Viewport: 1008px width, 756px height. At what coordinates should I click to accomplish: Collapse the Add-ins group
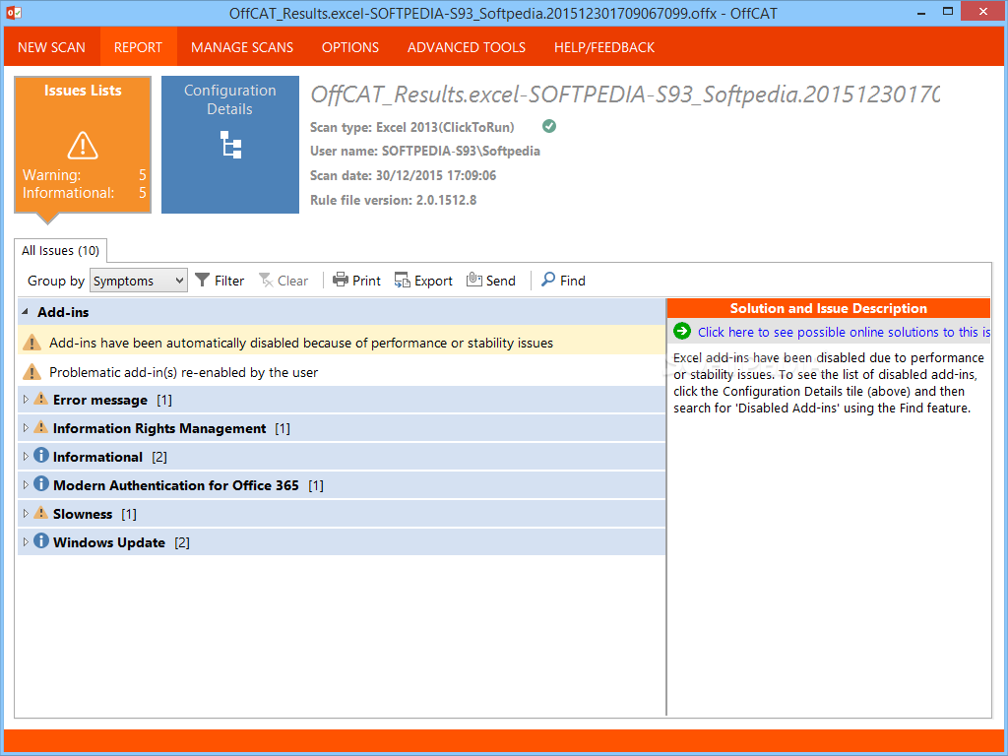click(x=25, y=312)
